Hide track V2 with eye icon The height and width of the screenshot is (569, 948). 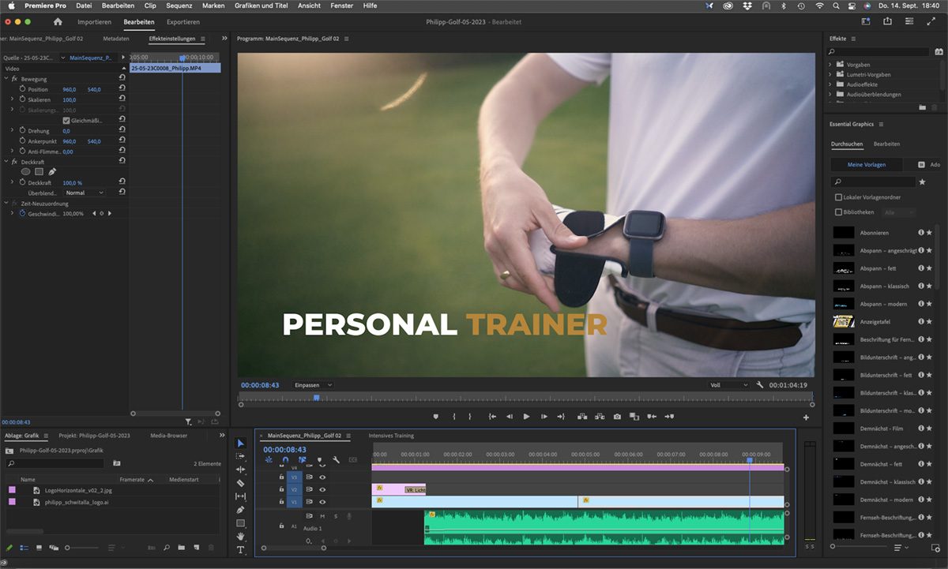(x=322, y=489)
